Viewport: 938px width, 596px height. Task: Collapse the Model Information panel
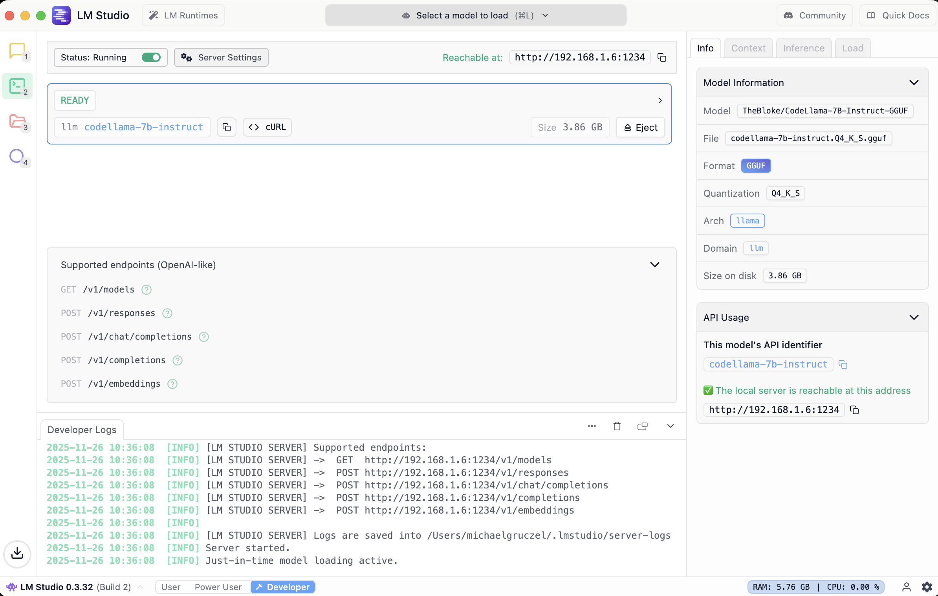click(914, 82)
